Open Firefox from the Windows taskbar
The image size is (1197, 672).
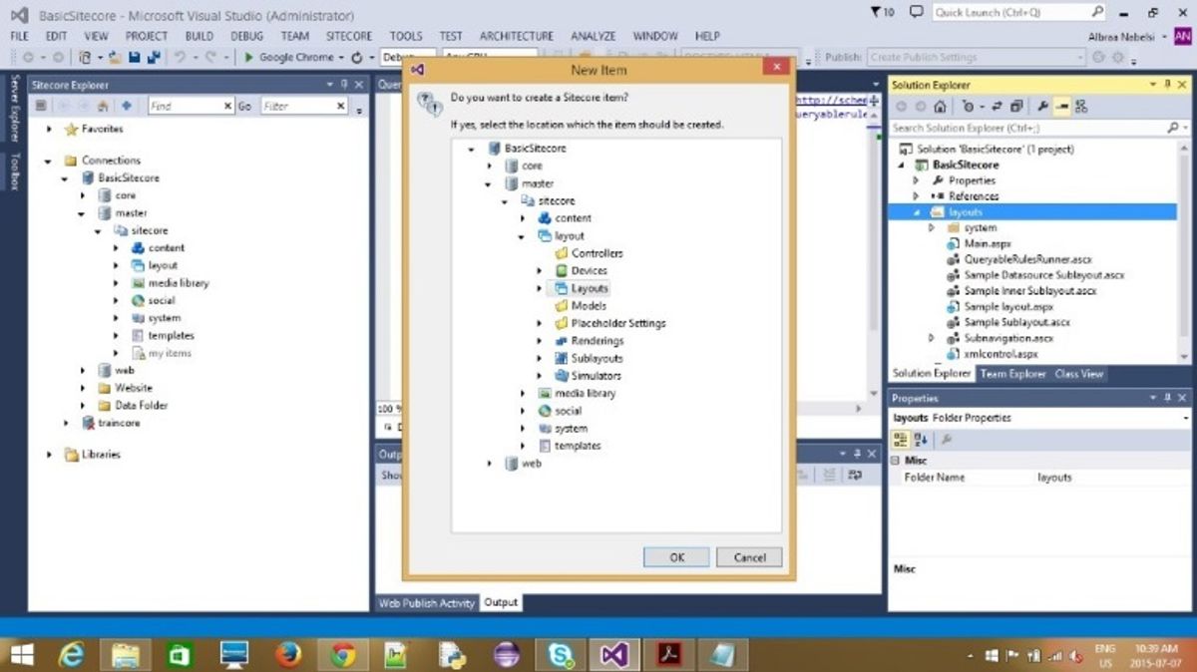(288, 654)
